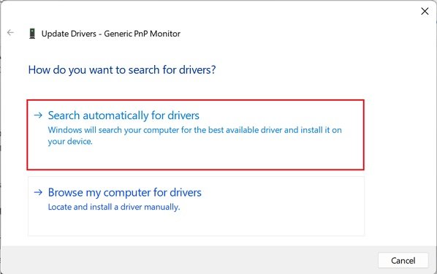The width and height of the screenshot is (437, 274).
Task: Click the arrow icon beside Search automatically
Action: (x=38, y=115)
